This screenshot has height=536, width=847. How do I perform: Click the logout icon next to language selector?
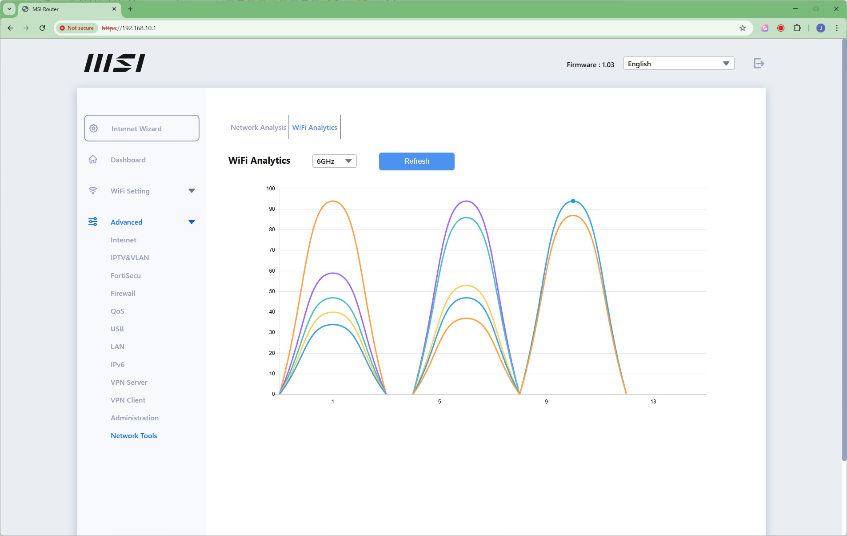pos(759,64)
